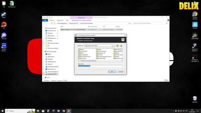Open Chrome from the taskbar
Screen dimensions: 201x113
63,111
